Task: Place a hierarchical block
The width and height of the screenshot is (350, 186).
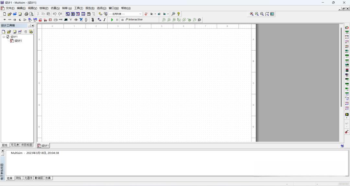Action: [x=99, y=20]
